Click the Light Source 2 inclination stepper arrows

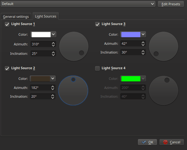click(x=53, y=97)
